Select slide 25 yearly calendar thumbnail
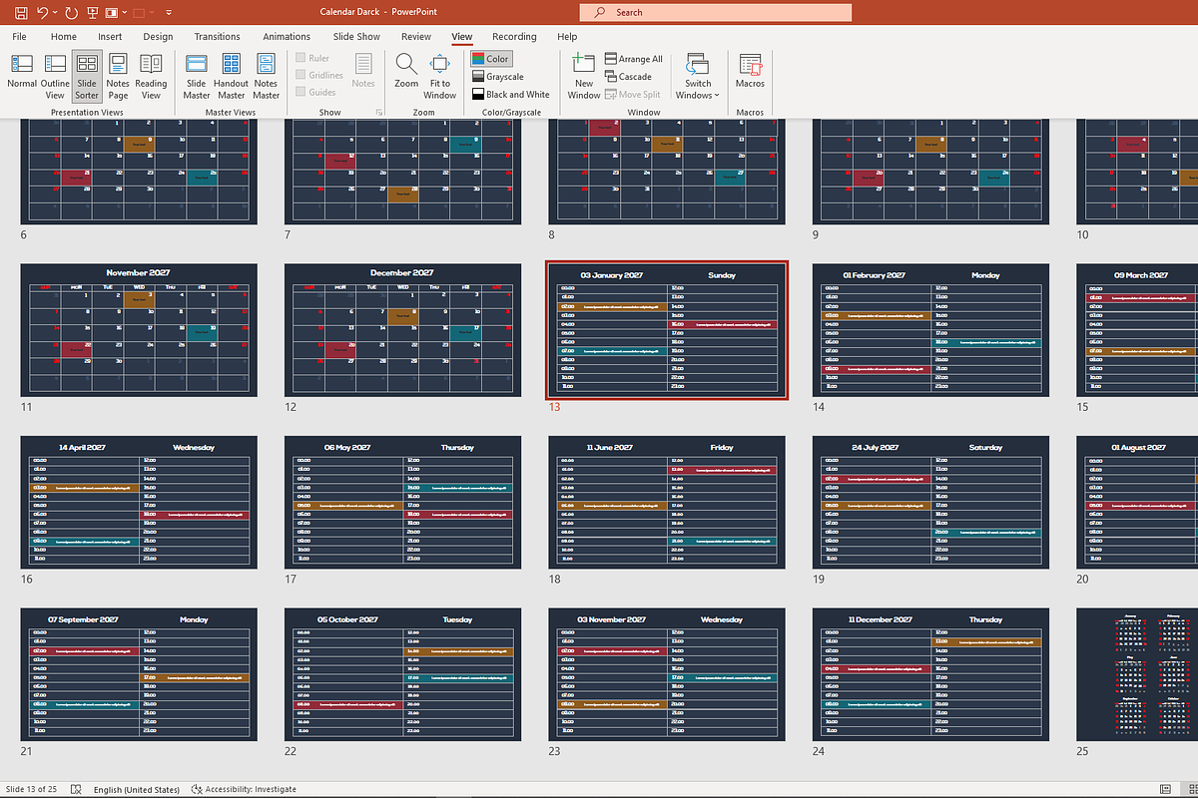 coord(1137,675)
